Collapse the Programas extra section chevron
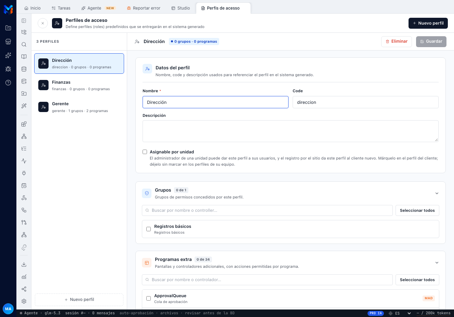Screen dimensions: 454x317 click(437, 263)
